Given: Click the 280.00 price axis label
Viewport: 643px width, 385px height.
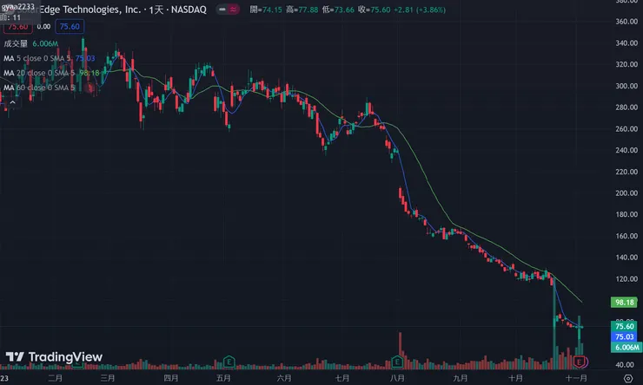Looking at the screenshot, I should click(626, 108).
